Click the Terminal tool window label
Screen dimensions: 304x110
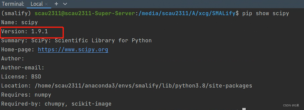tap(13, 4)
